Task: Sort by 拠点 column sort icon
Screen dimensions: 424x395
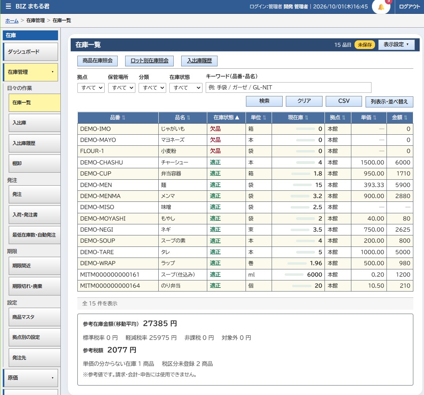Action: click(344, 118)
